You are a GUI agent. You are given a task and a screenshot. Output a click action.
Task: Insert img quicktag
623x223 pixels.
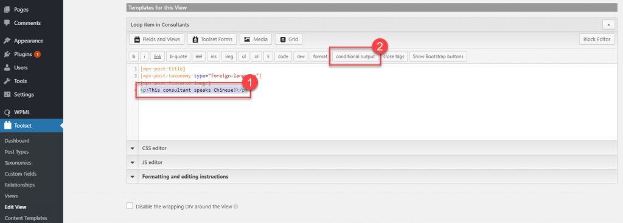coord(229,57)
